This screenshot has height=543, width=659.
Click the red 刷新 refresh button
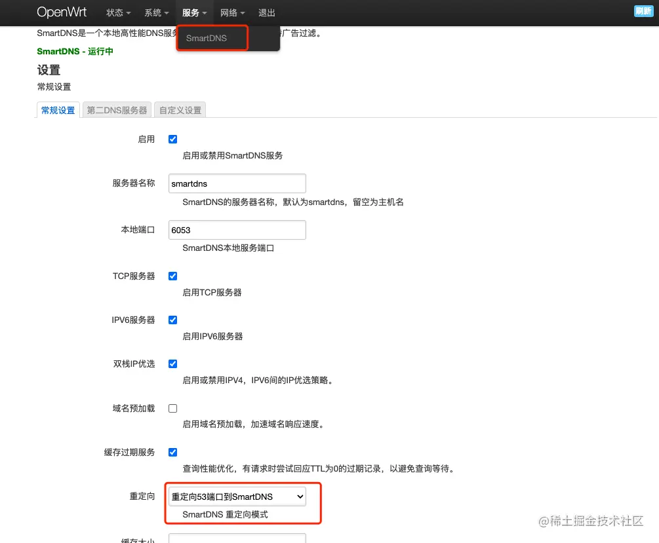643,11
